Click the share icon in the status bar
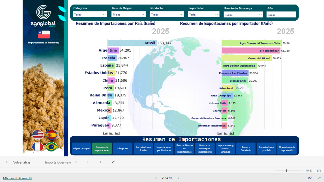This screenshot has height=182, width=324. [310, 178]
